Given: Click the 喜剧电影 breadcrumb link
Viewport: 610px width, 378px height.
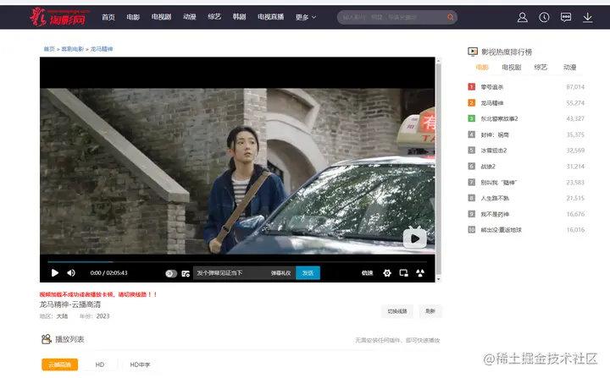Looking at the screenshot, I should (x=72, y=49).
